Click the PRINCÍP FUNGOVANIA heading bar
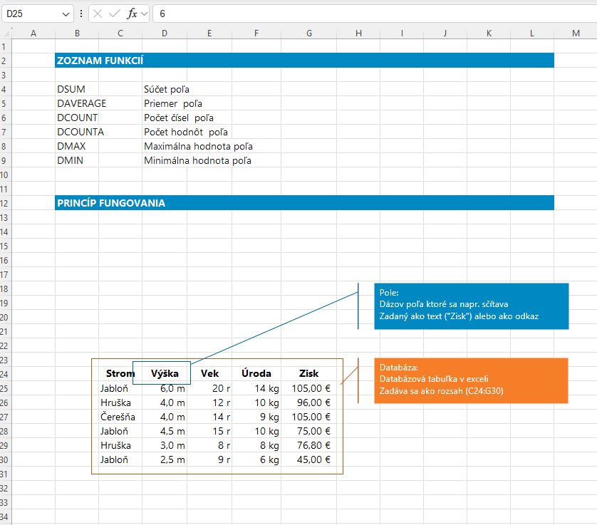597x525 pixels. coord(304,203)
